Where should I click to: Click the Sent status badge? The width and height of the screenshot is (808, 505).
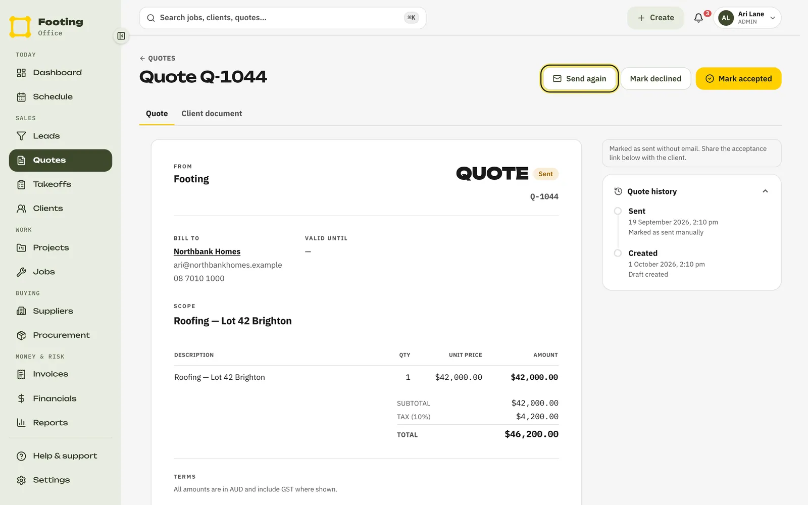[x=545, y=174]
